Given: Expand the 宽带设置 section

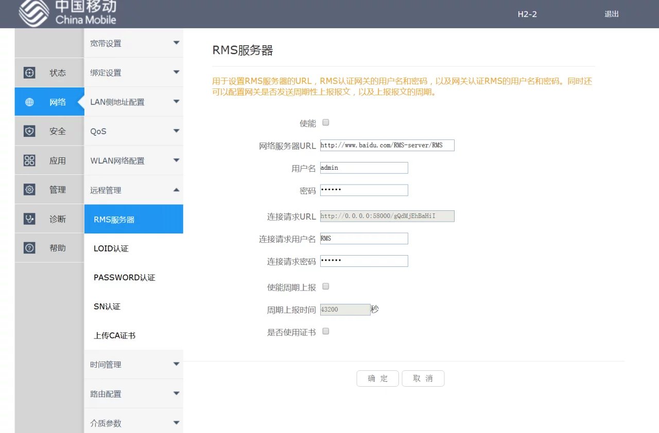Looking at the screenshot, I should tap(133, 43).
